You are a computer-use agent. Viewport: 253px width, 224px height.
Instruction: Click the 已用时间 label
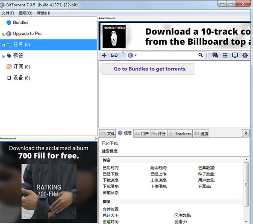click(111, 168)
